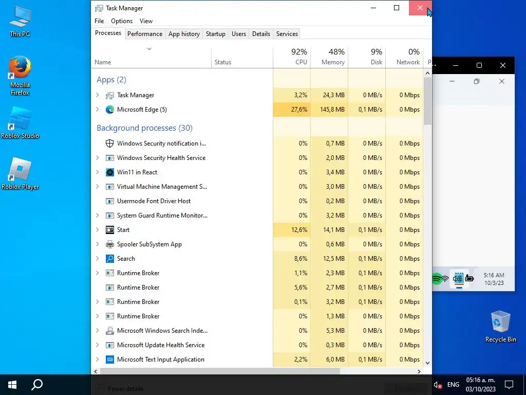Click the Usermode Font Driver Host icon
The height and width of the screenshot is (395, 526).
[x=110, y=201]
